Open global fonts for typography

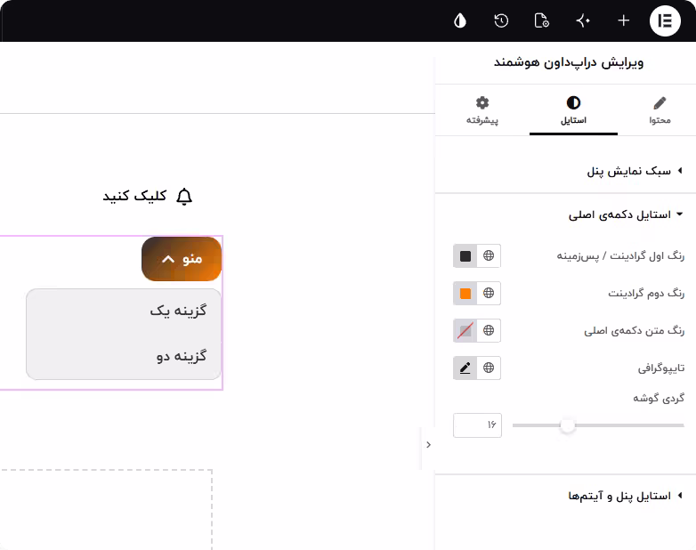point(489,368)
